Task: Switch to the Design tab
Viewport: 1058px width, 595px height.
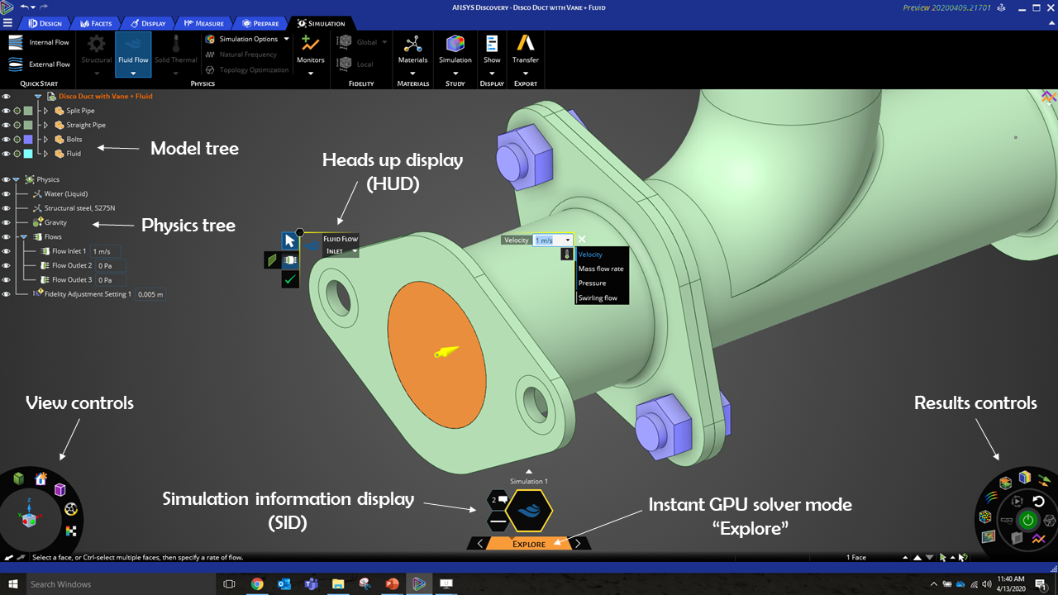Action: coord(45,23)
